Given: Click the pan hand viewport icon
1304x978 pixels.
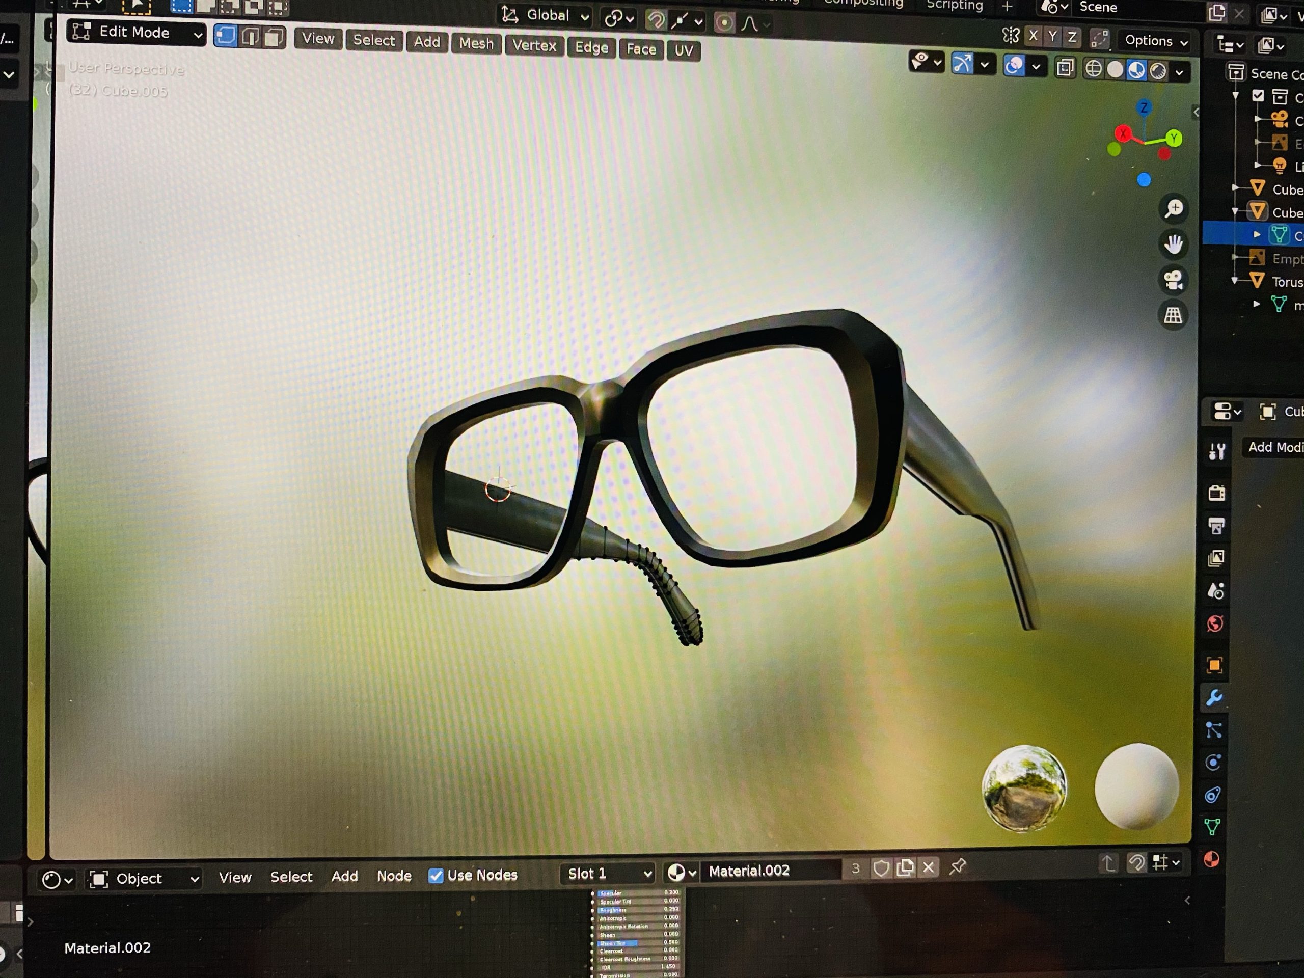Looking at the screenshot, I should (x=1173, y=244).
